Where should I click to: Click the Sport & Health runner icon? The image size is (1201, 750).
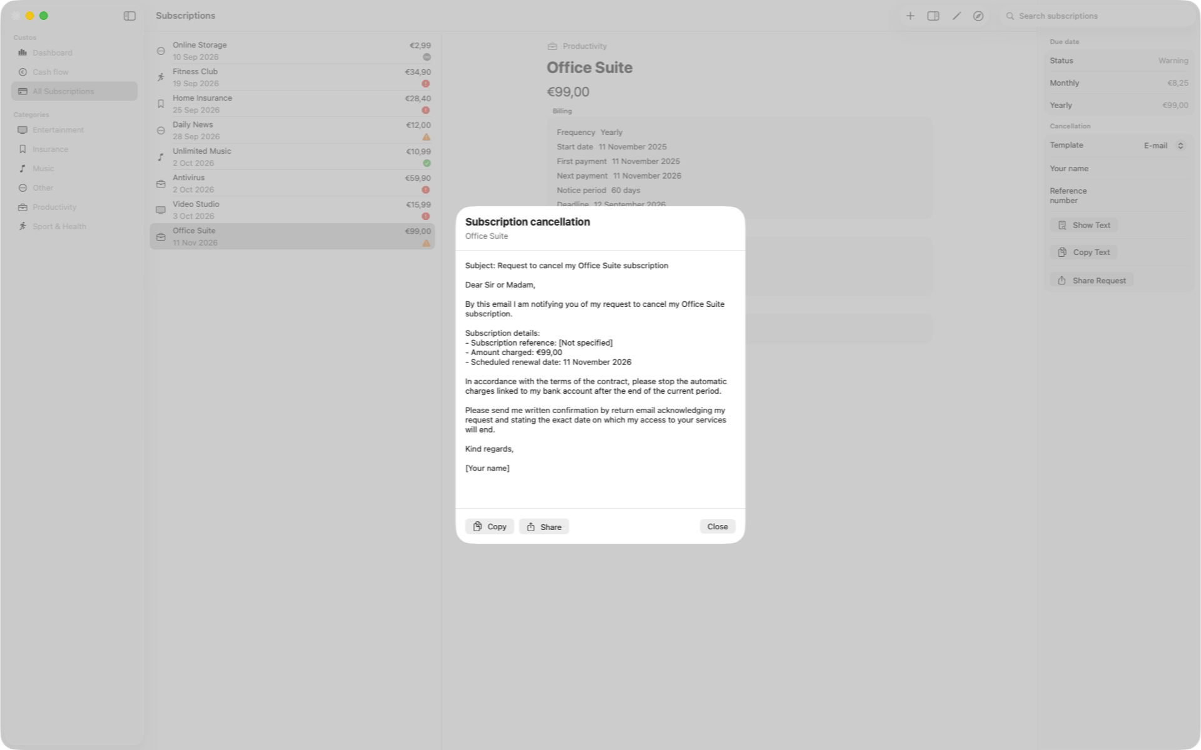[23, 226]
